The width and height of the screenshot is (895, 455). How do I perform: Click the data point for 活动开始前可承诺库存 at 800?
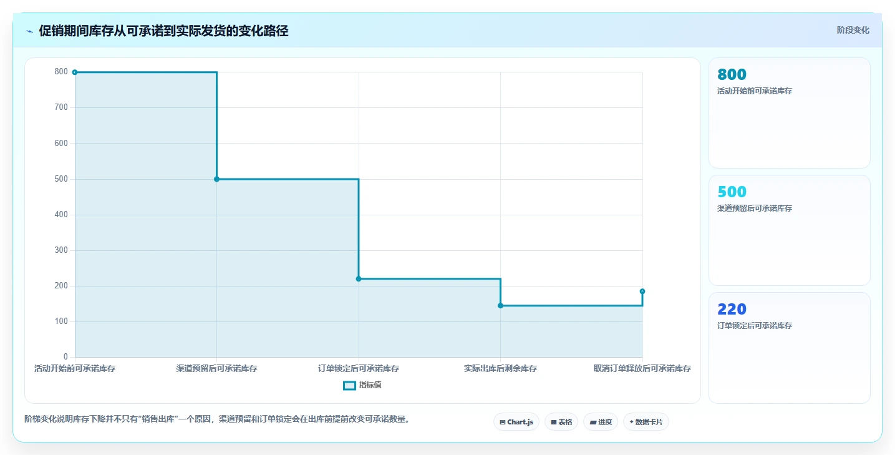[75, 72]
